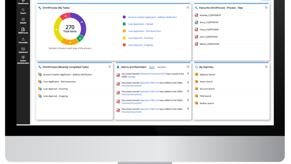Refresh the My Searches panel

click(x=266, y=66)
